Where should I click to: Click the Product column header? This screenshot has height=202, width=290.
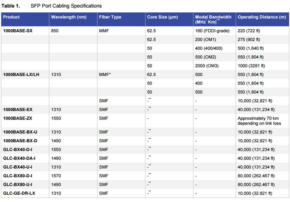pyautogui.click(x=12, y=17)
